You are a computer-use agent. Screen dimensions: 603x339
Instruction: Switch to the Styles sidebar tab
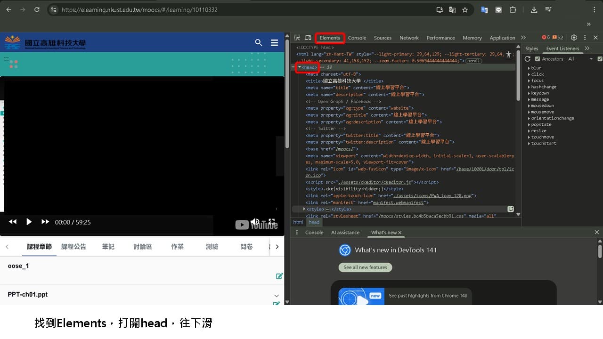click(532, 48)
